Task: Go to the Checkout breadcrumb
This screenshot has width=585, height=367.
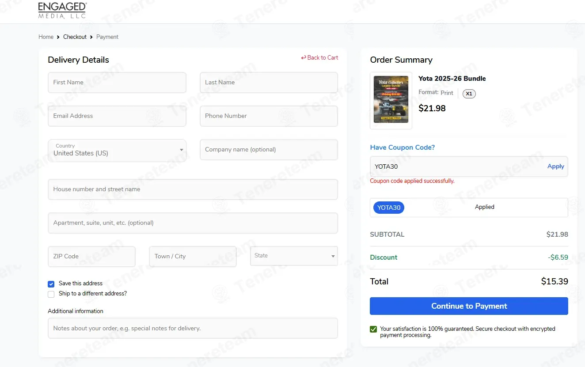Action: pyautogui.click(x=75, y=37)
